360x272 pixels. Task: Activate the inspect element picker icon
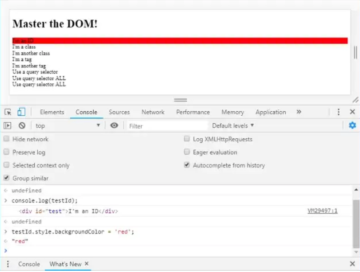coord(8,112)
